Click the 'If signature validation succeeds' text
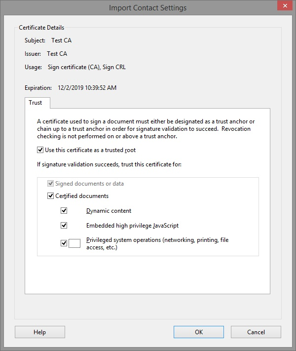This screenshot has height=351, width=296. 109,164
